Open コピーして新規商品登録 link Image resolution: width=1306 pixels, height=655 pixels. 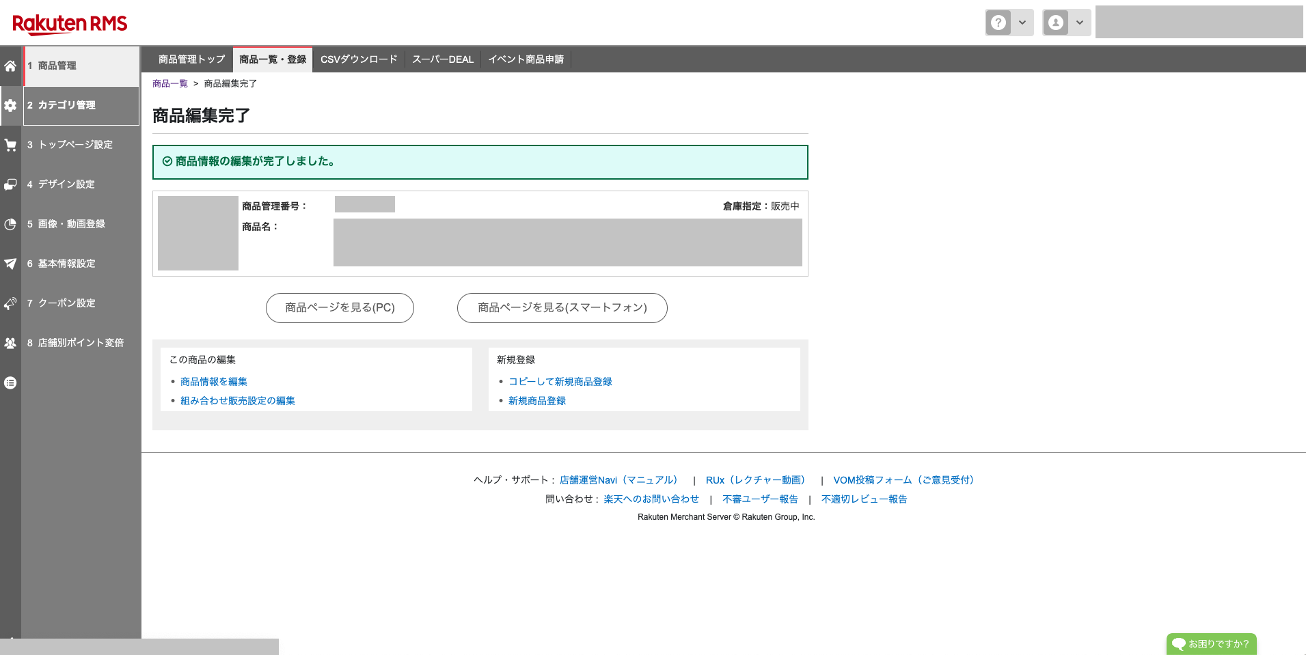[560, 381]
